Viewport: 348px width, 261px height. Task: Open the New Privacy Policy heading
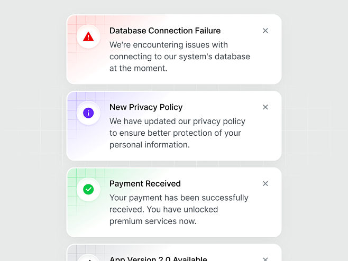(x=146, y=107)
